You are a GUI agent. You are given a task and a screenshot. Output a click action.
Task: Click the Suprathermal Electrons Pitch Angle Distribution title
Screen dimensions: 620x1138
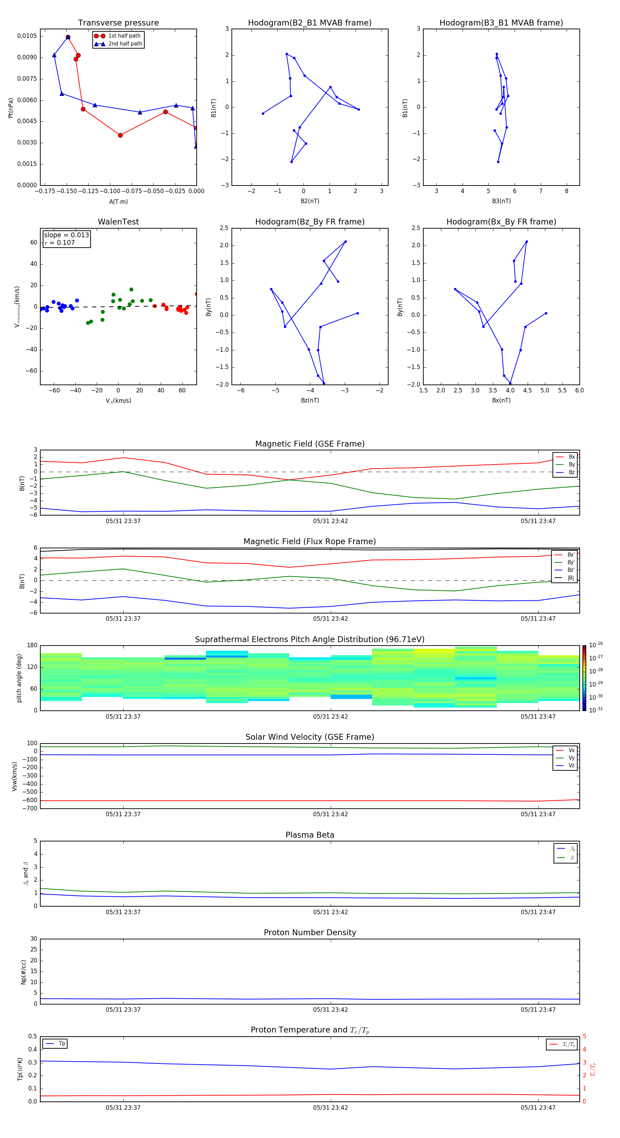pos(310,640)
